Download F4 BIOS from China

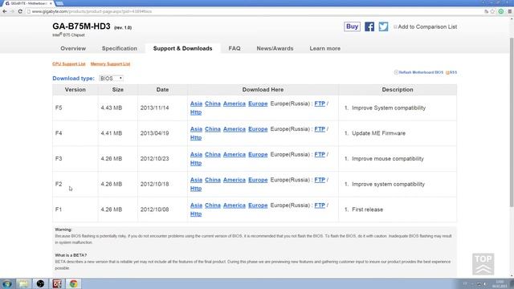(x=212, y=129)
